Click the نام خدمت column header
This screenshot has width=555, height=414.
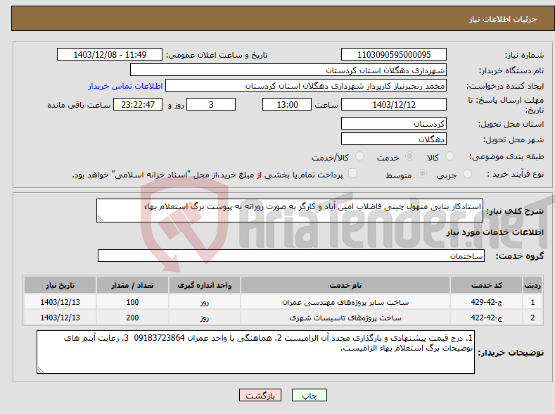(x=345, y=285)
